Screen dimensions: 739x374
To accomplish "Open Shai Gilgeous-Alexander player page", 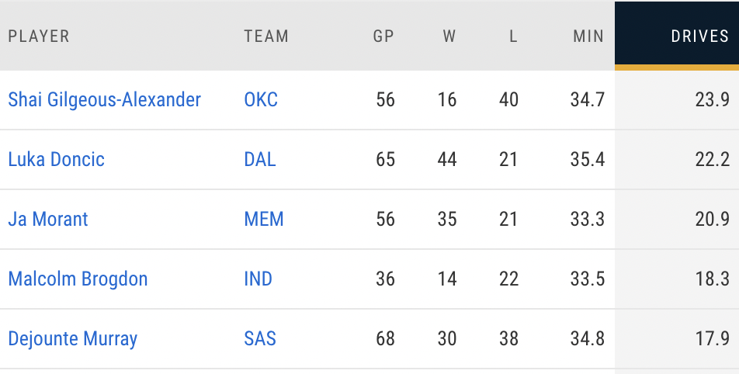I will pyautogui.click(x=104, y=100).
